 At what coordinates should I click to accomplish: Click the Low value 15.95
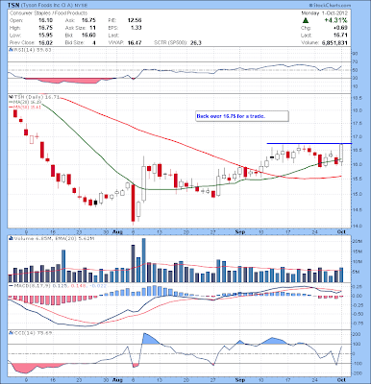click(x=45, y=36)
